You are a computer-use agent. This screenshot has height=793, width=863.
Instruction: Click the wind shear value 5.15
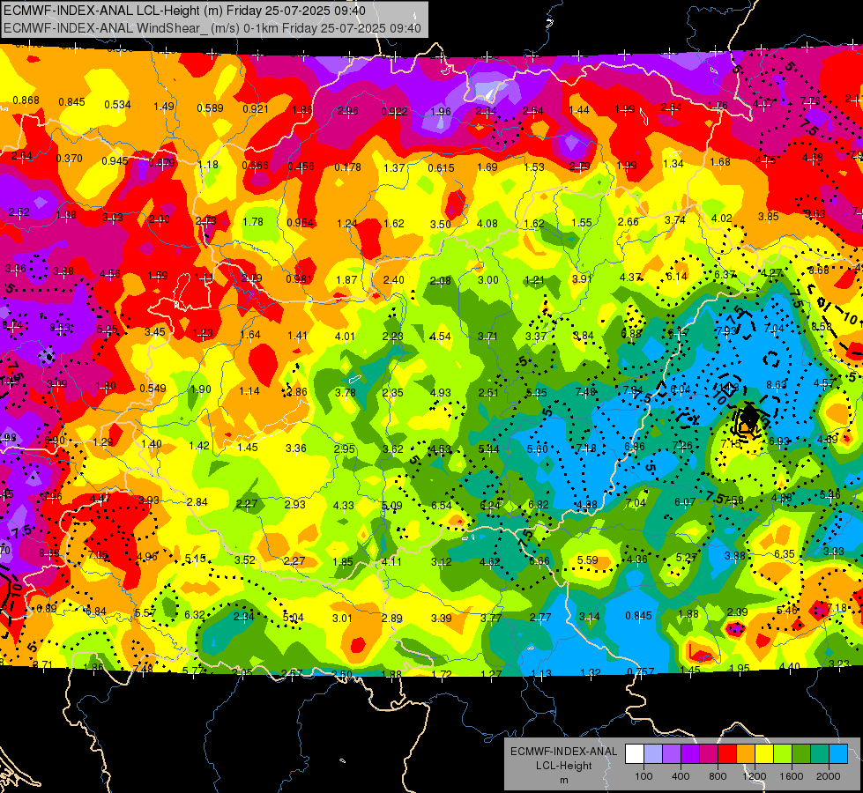pyautogui.click(x=196, y=559)
